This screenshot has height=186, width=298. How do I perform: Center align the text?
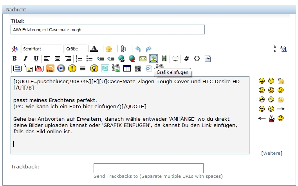[58, 59]
